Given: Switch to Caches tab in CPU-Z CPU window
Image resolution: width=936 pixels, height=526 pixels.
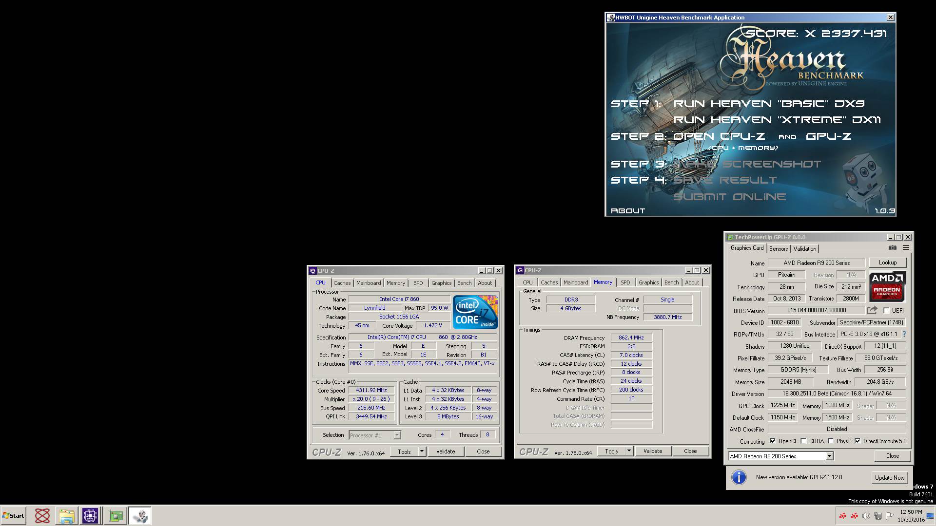Looking at the screenshot, I should [x=342, y=283].
